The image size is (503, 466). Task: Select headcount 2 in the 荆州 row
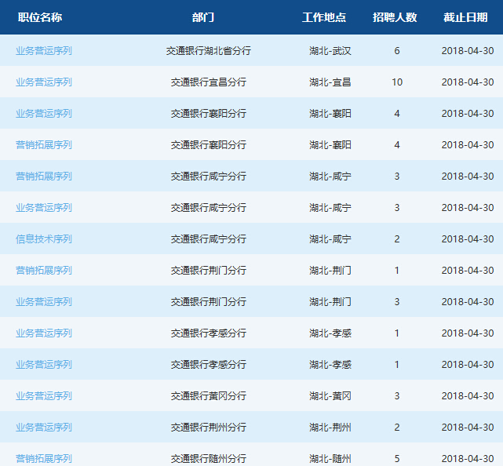click(x=397, y=428)
